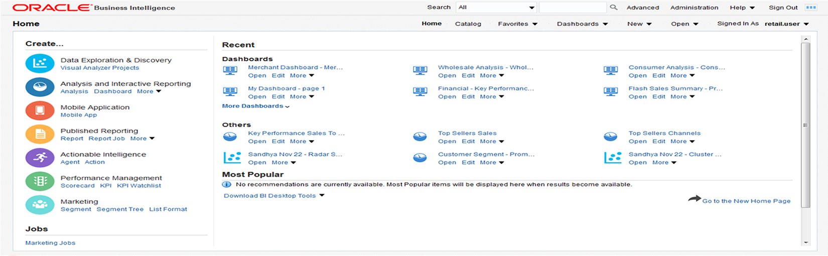Expand Download BI Desktop Tools menu
Screen dimensions: 828x256
[274, 196]
